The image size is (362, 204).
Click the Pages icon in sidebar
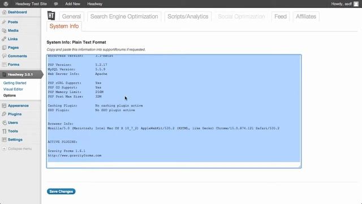pos(4,48)
